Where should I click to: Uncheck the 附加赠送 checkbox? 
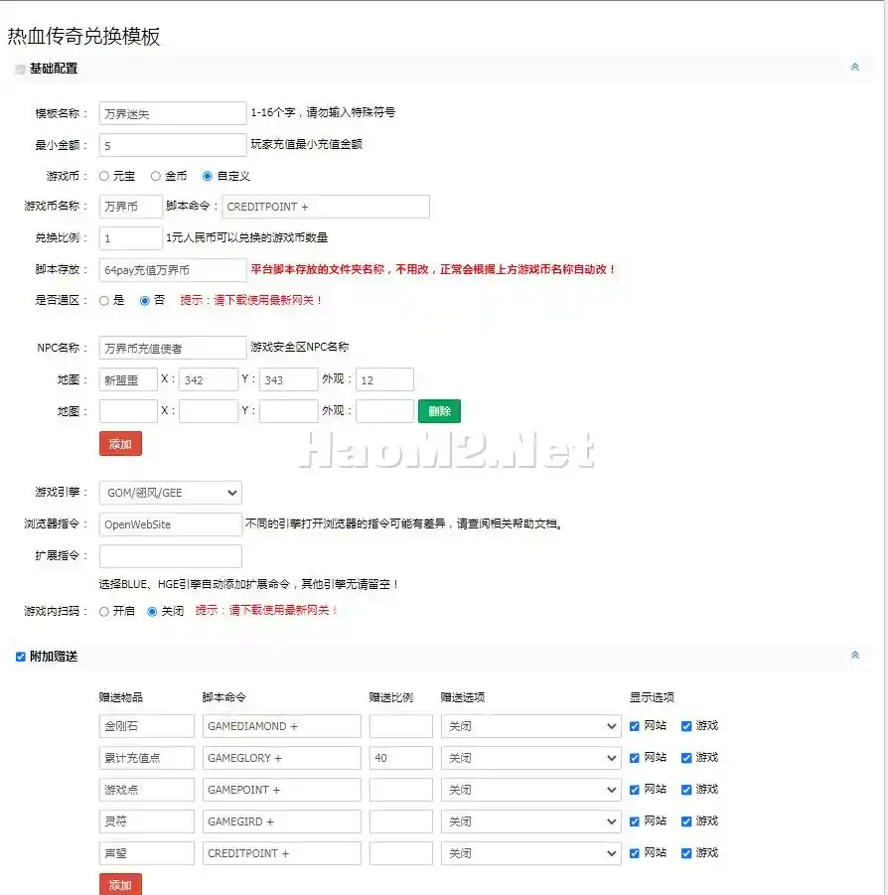click(x=21, y=657)
